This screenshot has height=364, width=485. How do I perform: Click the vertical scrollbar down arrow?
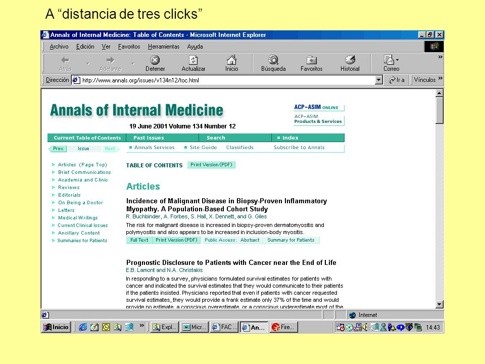pyautogui.click(x=439, y=304)
